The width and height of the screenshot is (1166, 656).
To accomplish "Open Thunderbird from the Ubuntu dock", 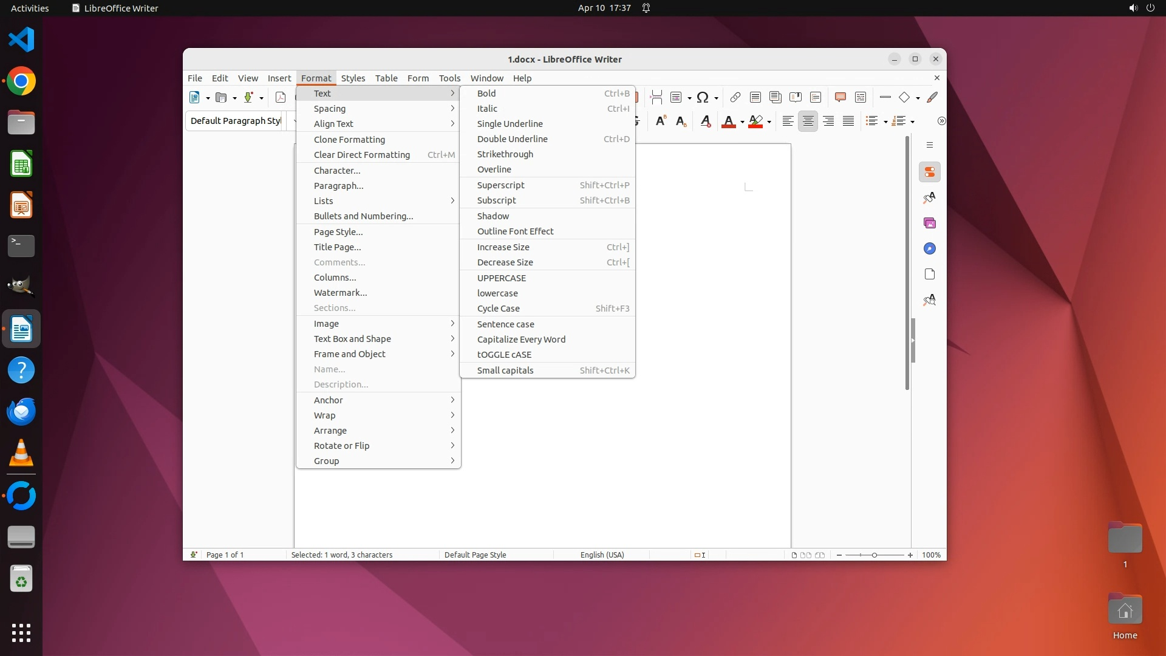I will tap(21, 412).
